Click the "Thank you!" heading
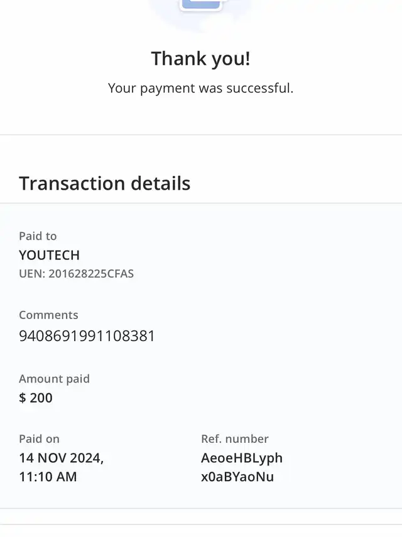 click(x=200, y=59)
